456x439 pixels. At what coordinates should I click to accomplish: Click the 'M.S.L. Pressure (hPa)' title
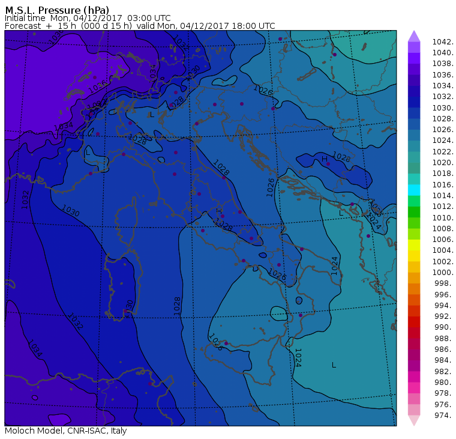tap(57, 10)
